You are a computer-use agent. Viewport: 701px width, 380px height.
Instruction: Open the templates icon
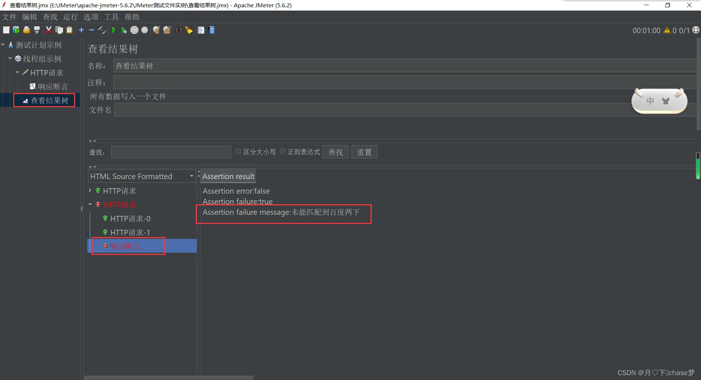click(x=16, y=30)
